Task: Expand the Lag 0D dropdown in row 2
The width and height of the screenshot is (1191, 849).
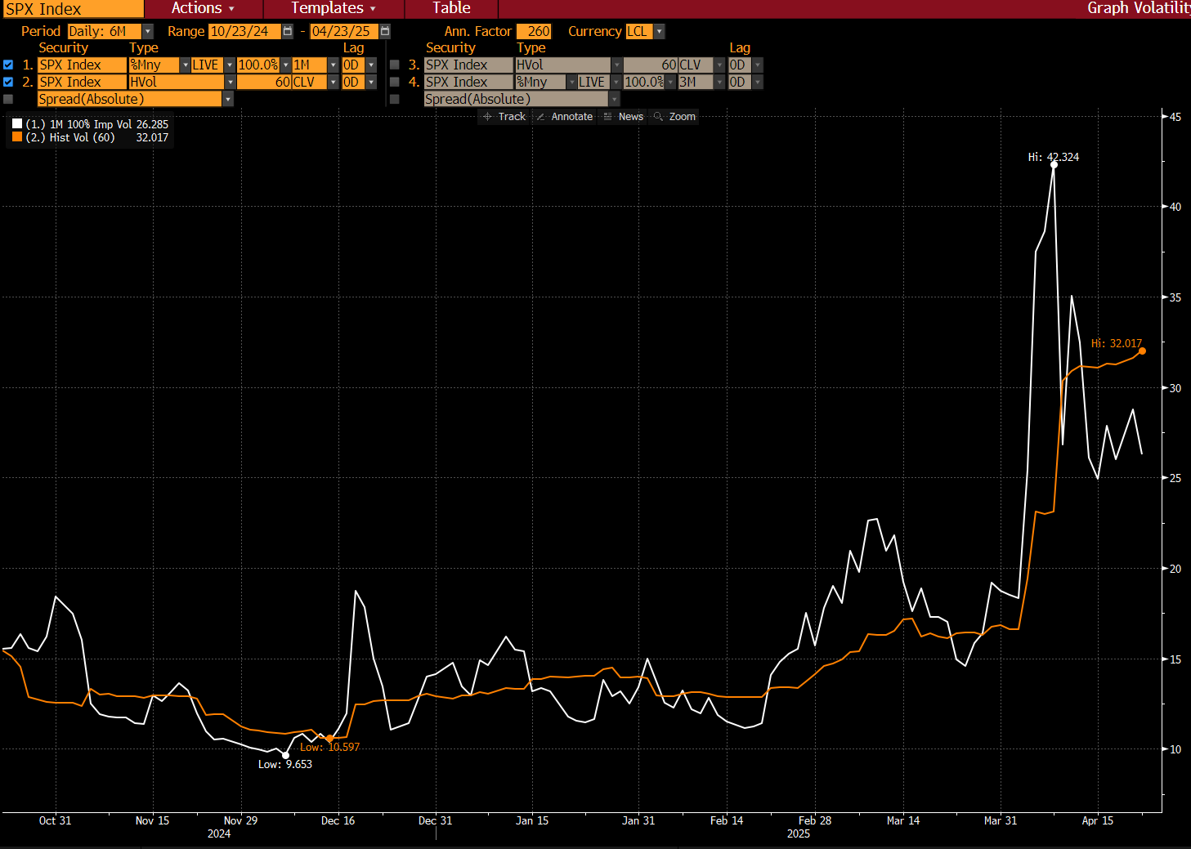Action: point(371,82)
